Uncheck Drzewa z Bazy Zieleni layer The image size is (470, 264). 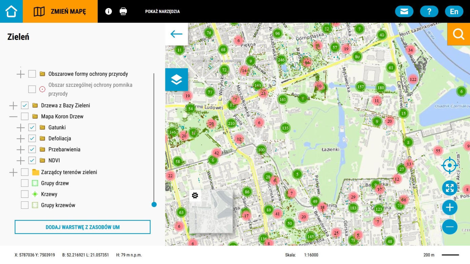pyautogui.click(x=25, y=106)
